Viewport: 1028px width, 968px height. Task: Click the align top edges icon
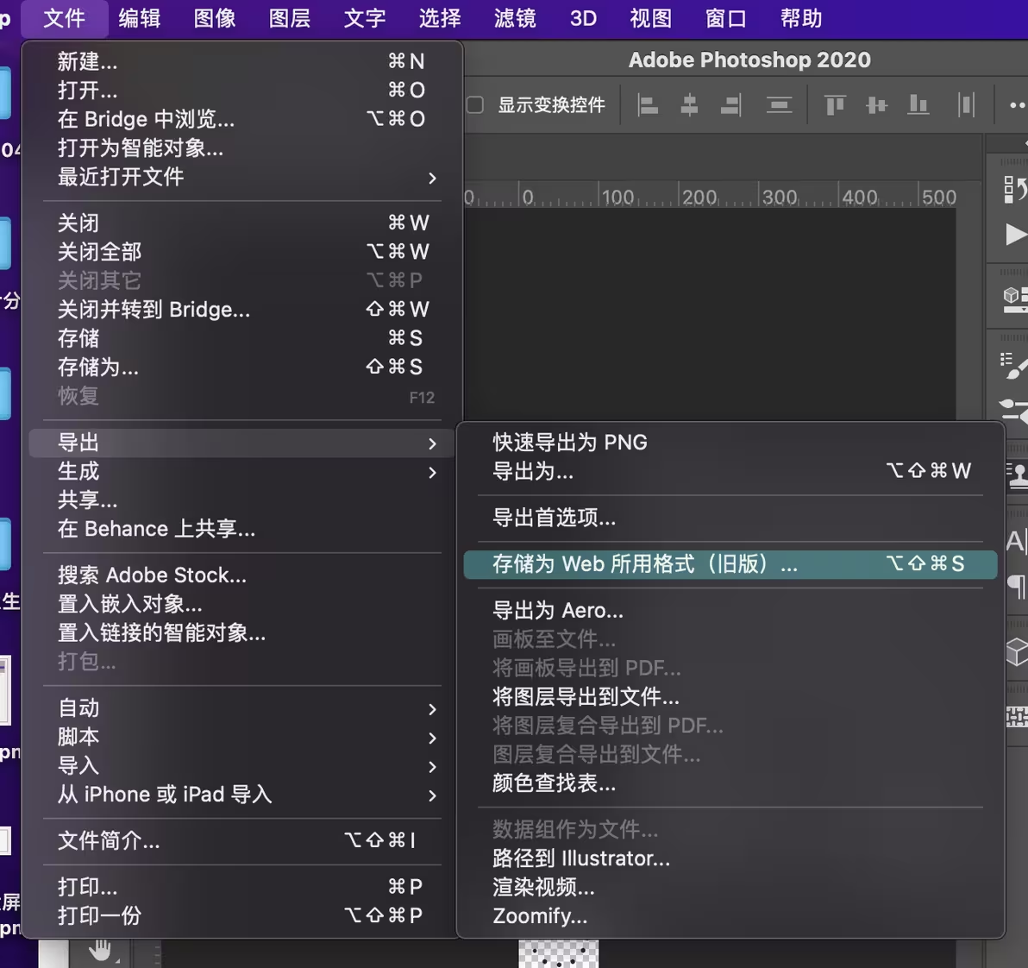835,105
